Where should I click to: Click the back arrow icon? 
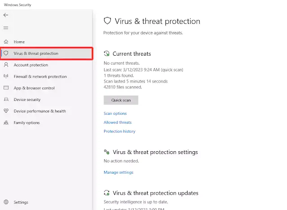6,15
